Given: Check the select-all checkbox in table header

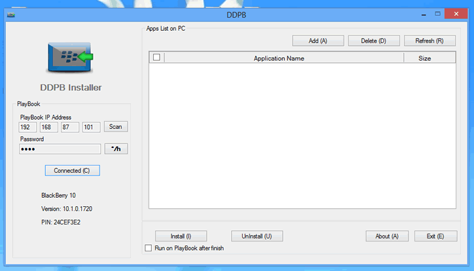Looking at the screenshot, I should coord(156,57).
